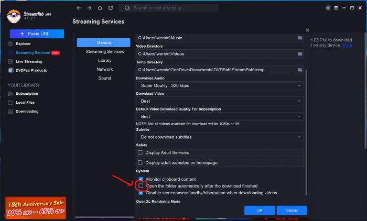The width and height of the screenshot is (367, 221).
Task: Browse folder for Video Directory
Action: [300, 54]
